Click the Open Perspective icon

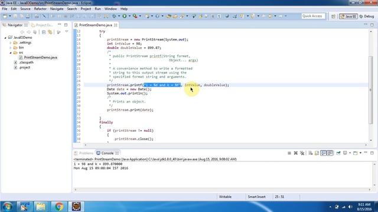point(333,16)
